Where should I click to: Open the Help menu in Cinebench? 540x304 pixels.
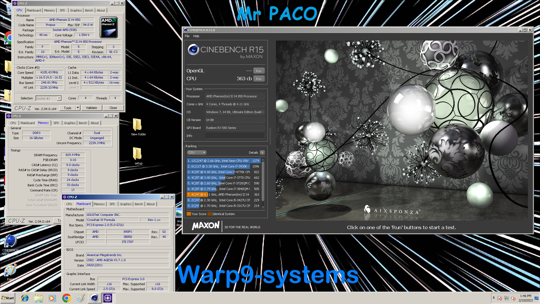[196, 36]
